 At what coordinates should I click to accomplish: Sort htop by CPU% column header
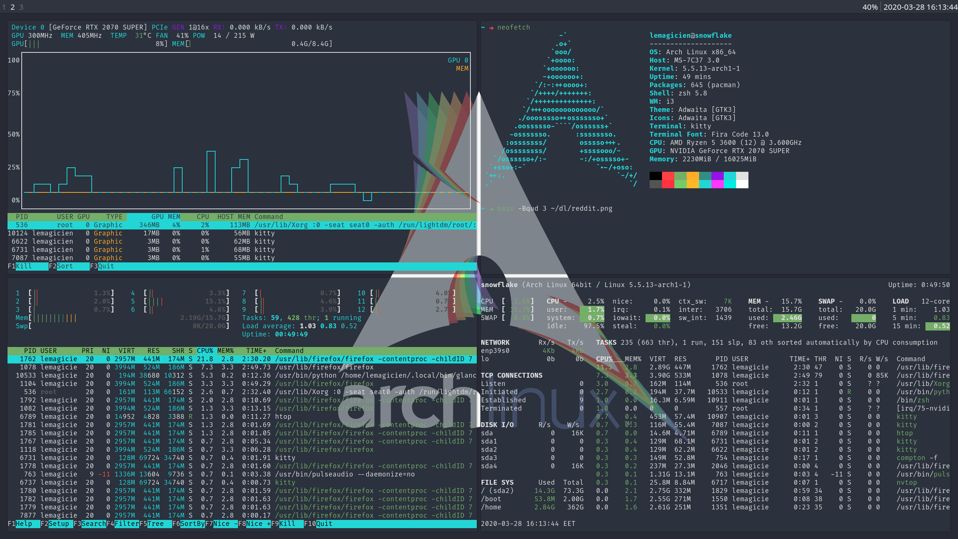tap(205, 351)
